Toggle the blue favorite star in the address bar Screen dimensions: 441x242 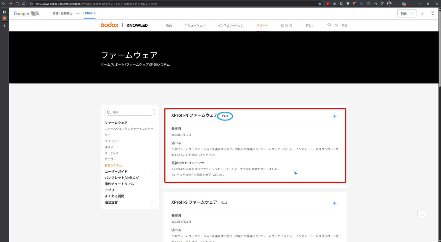click(320, 4)
